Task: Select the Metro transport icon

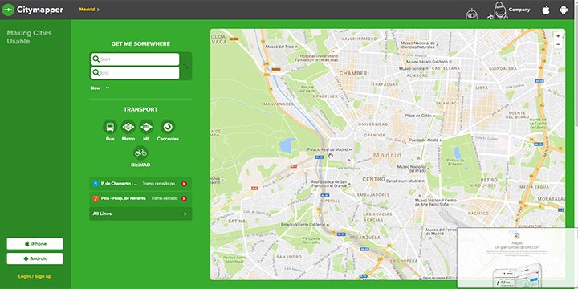Action: pos(128,127)
